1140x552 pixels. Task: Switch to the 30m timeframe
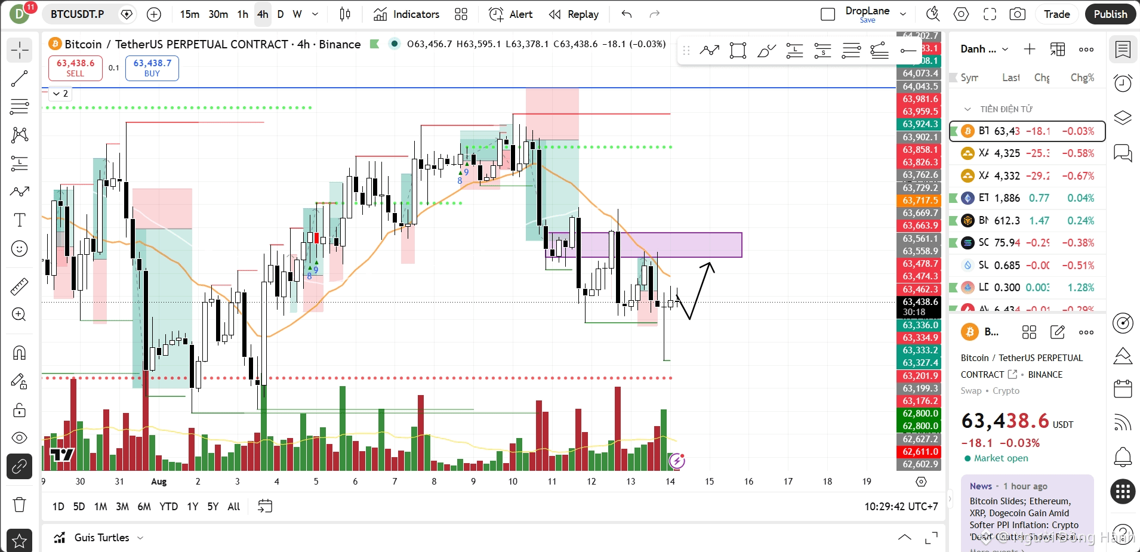(x=218, y=14)
